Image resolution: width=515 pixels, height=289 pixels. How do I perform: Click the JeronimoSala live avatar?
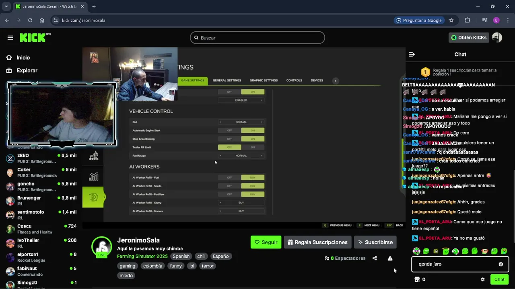pos(102,247)
